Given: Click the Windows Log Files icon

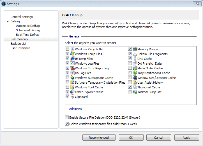Looking at the screenshot, I should pos(72,63).
